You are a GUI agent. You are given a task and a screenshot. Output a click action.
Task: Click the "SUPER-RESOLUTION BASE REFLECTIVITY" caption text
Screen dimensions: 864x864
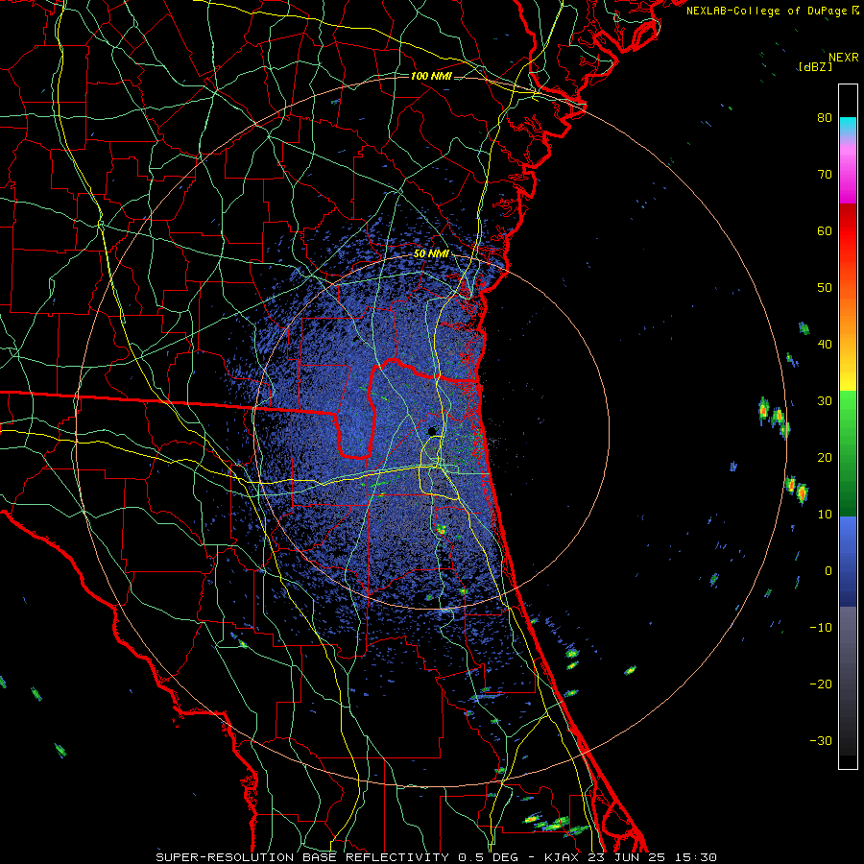click(302, 857)
